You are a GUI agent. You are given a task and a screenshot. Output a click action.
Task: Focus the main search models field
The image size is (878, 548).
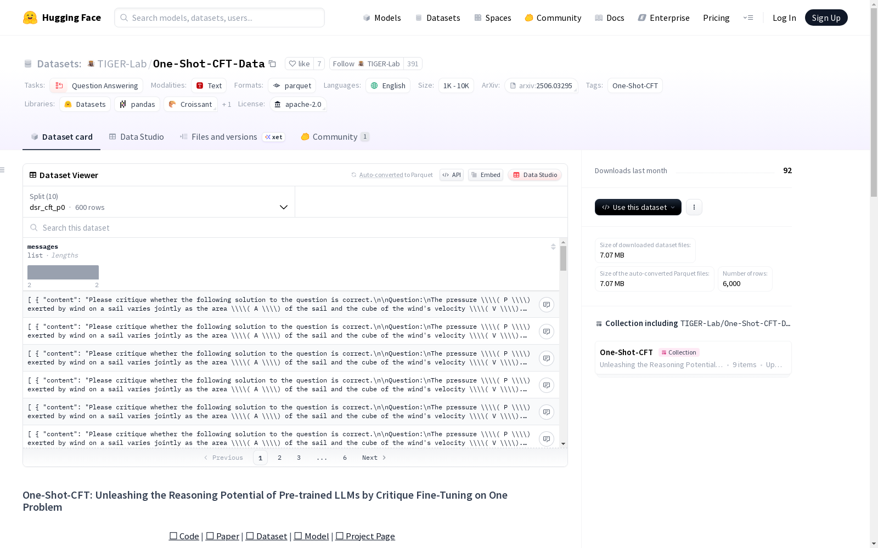pyautogui.click(x=219, y=18)
